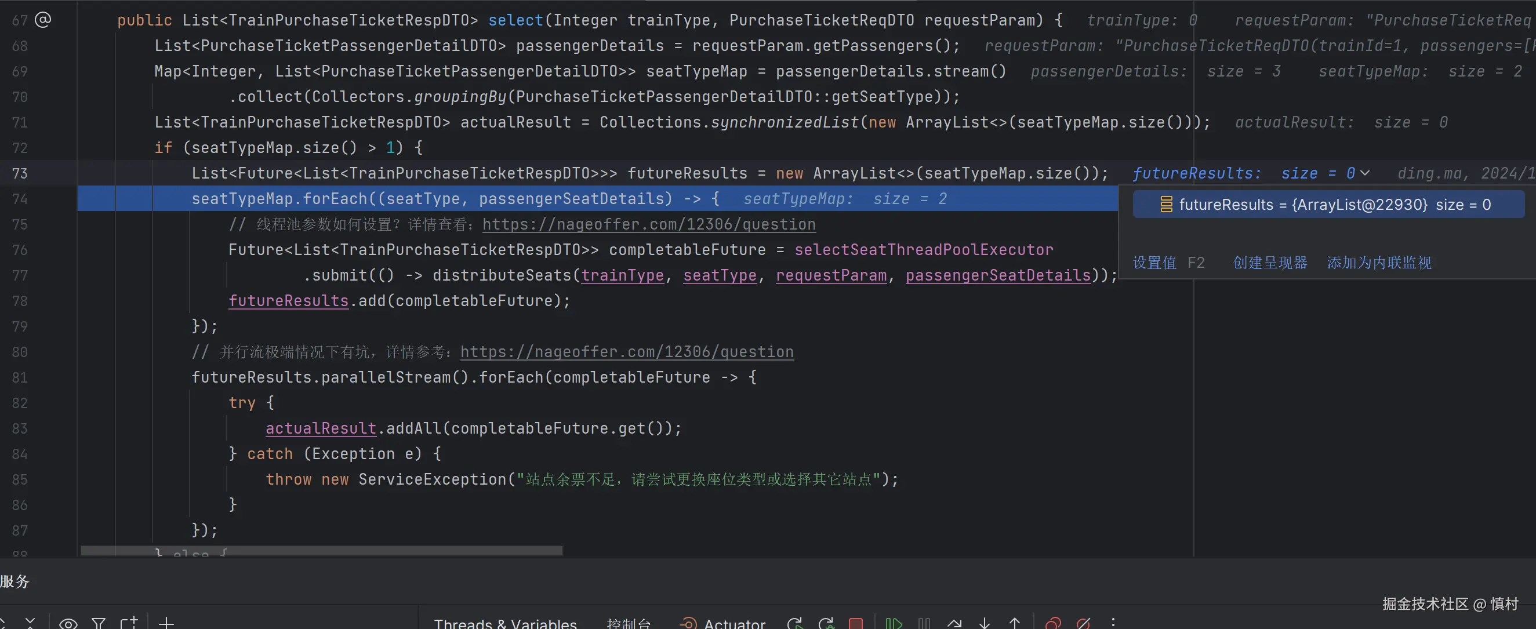Expand the futureResults inline value chevron

point(1365,173)
